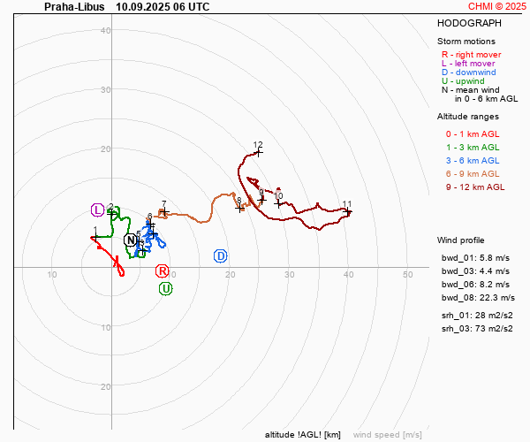
Task: Click the 1 km altitude cross marker
Action: click(95, 237)
